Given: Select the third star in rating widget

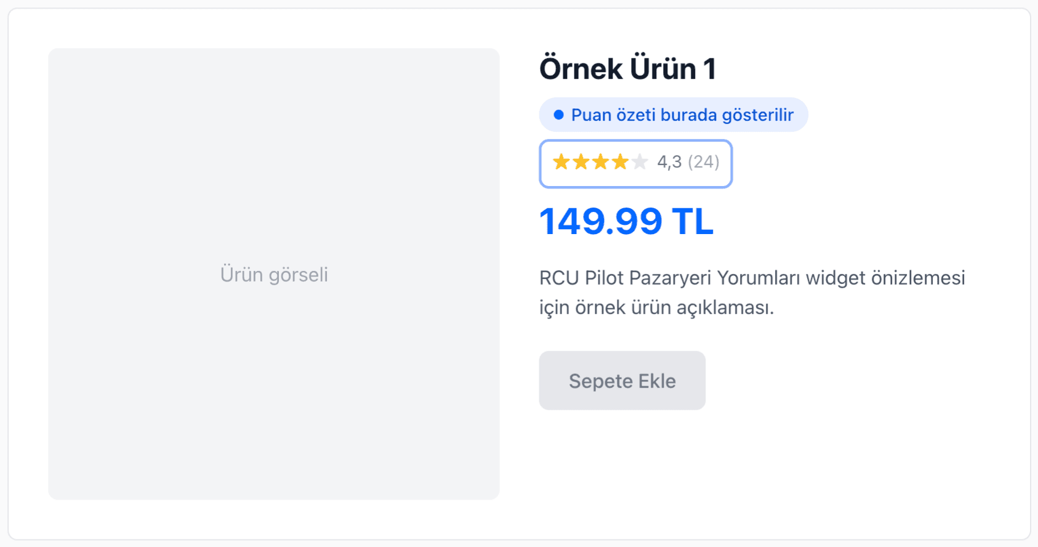Looking at the screenshot, I should pos(601,162).
